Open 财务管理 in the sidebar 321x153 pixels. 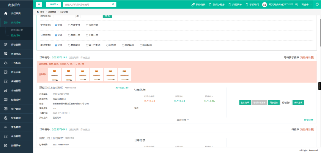(16, 118)
